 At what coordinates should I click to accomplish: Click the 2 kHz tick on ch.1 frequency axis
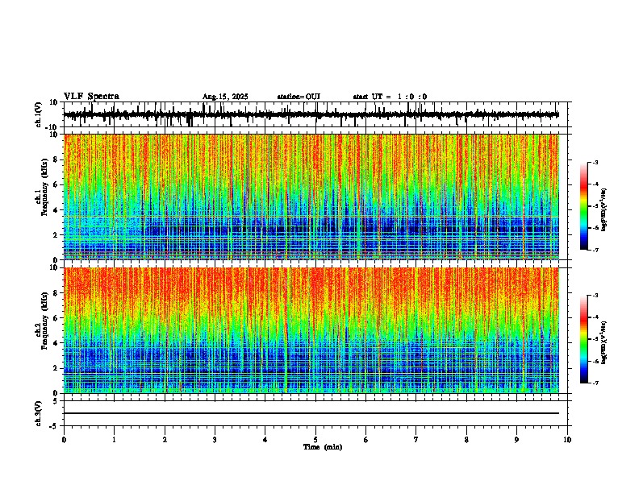click(56, 234)
